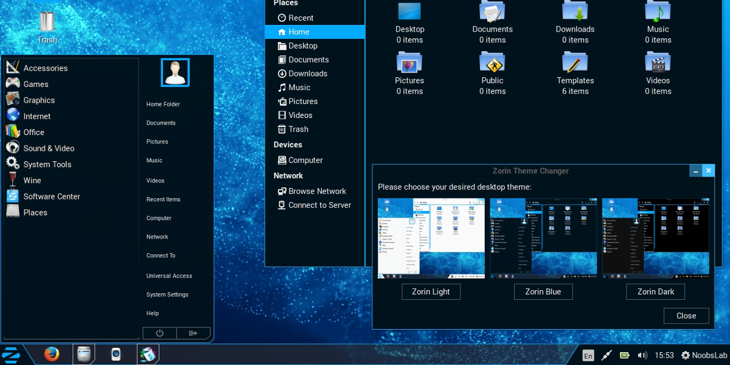The width and height of the screenshot is (730, 365).
Task: Switch to Zorin Theme Changer taskbar icon
Action: [x=148, y=355]
